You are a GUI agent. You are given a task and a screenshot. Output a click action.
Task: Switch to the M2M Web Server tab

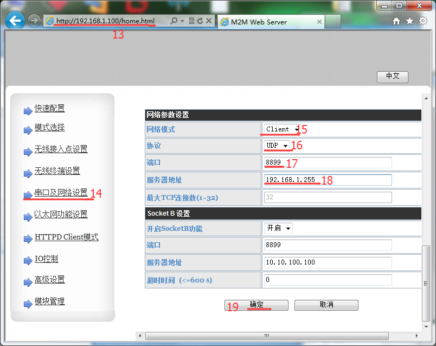coord(266,22)
